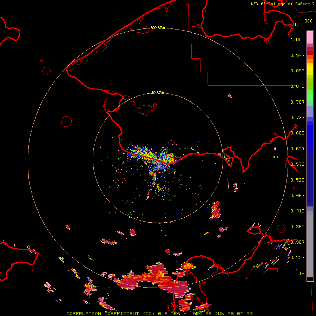Click the bright green segment of the color bar
Screen dimensions: 316x316
click(x=310, y=96)
